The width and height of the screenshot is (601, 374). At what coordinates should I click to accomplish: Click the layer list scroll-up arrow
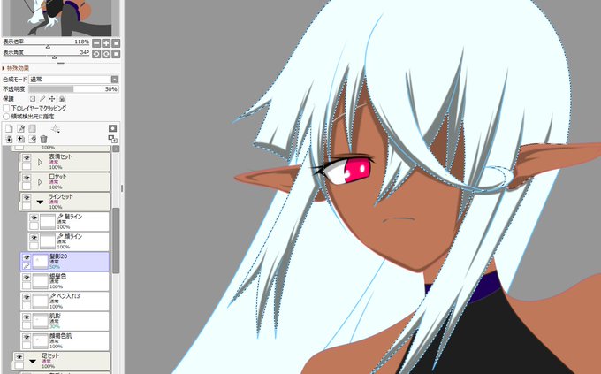pos(116,149)
